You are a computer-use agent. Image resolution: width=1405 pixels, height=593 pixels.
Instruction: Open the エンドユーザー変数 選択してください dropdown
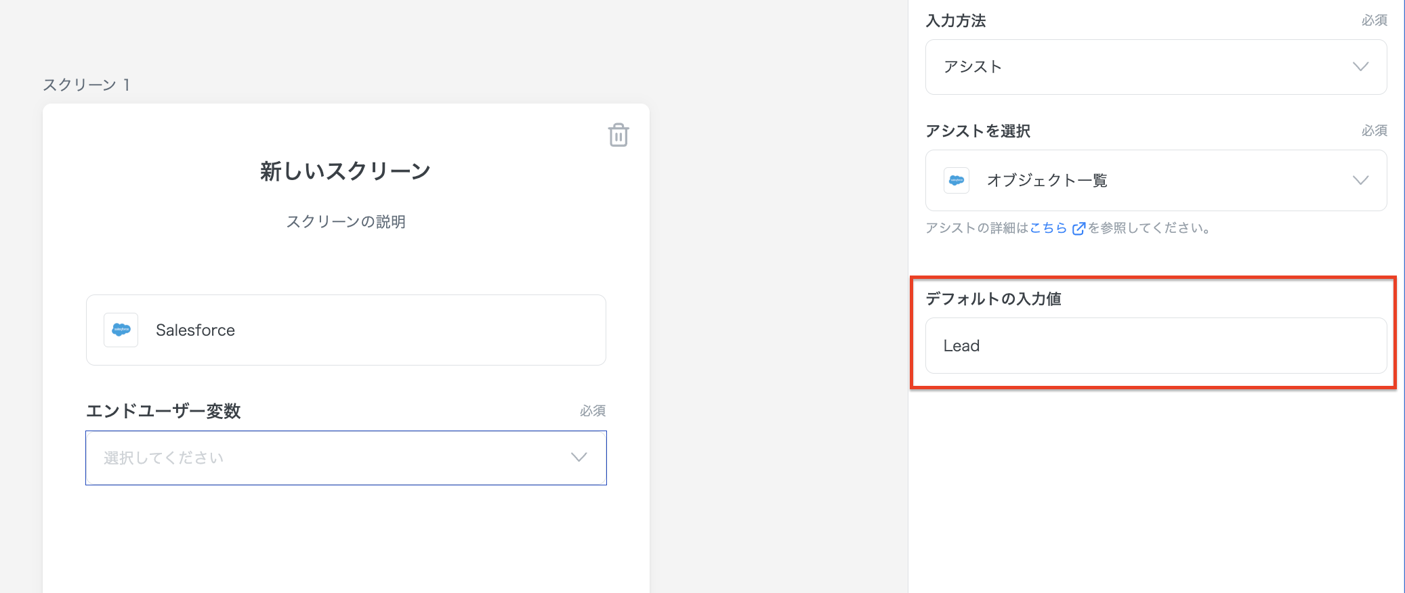(x=345, y=458)
